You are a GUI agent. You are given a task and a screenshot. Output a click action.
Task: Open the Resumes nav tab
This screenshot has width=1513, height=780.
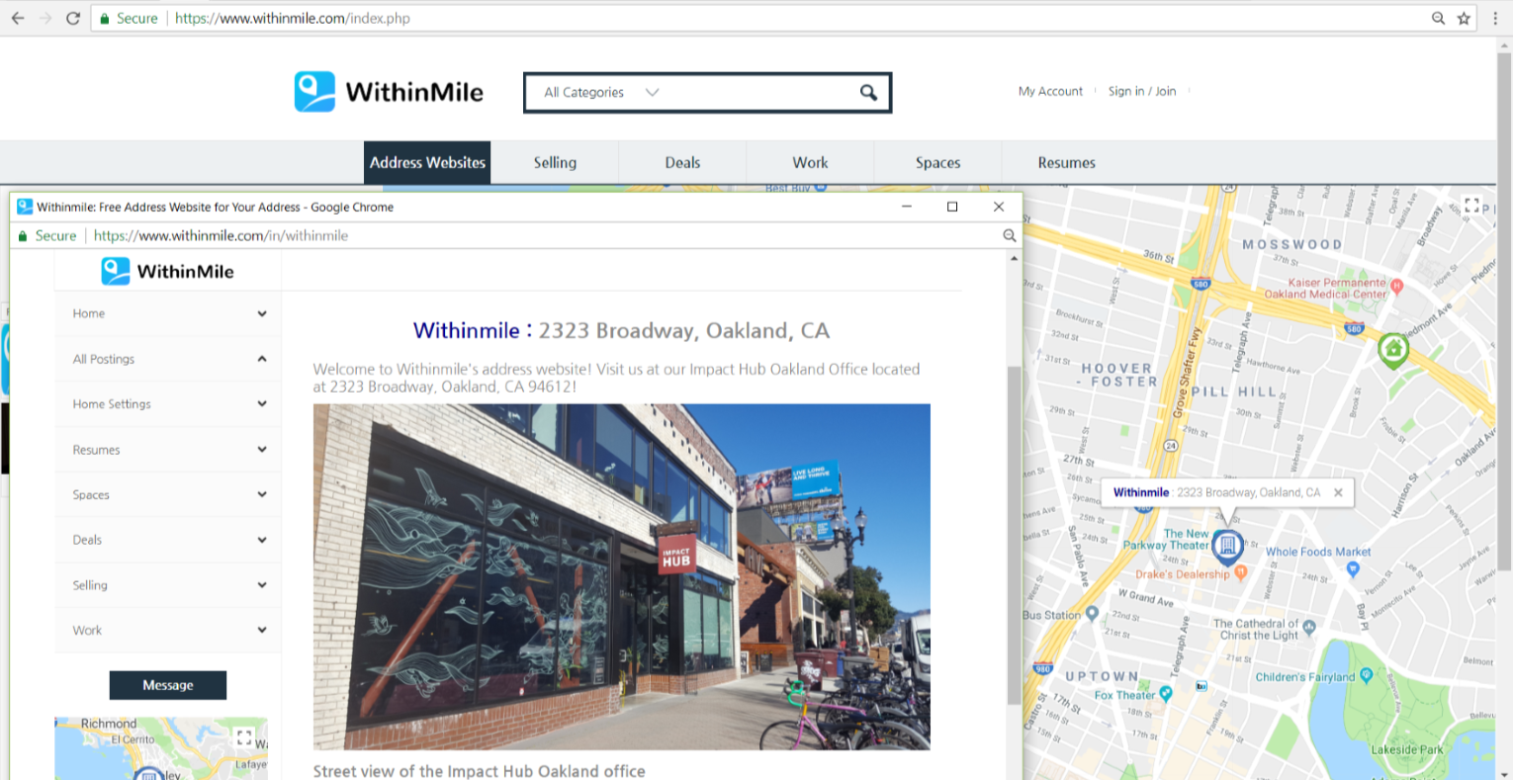[1066, 163]
